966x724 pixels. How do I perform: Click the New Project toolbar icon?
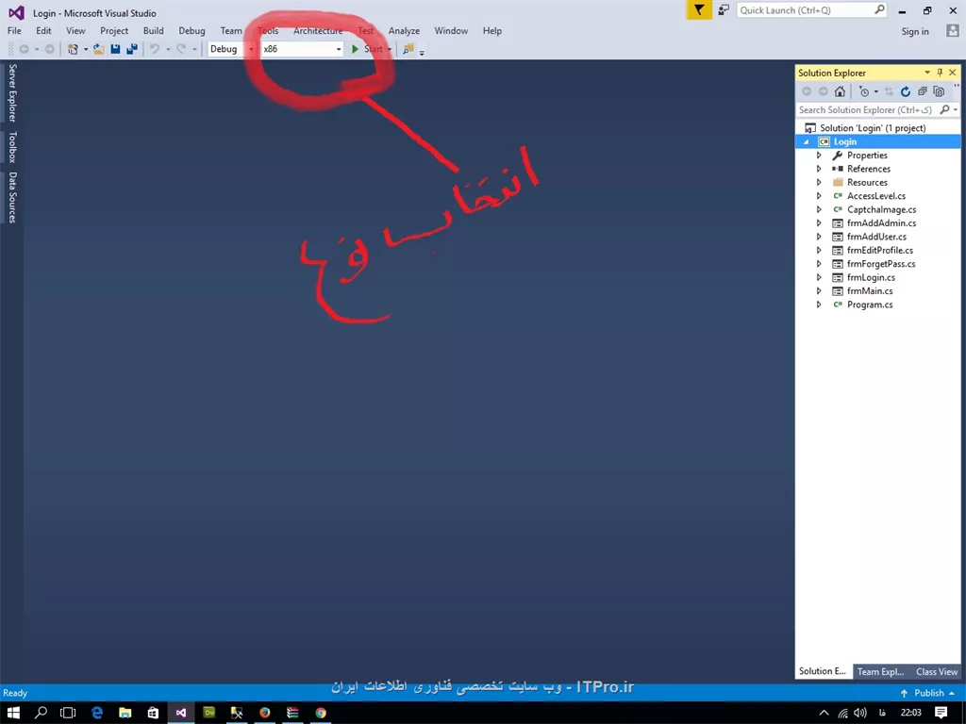[x=73, y=49]
